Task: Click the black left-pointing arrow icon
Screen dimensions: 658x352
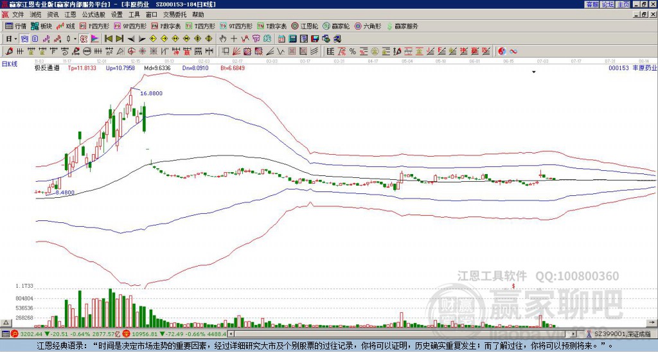Action: pos(131,39)
